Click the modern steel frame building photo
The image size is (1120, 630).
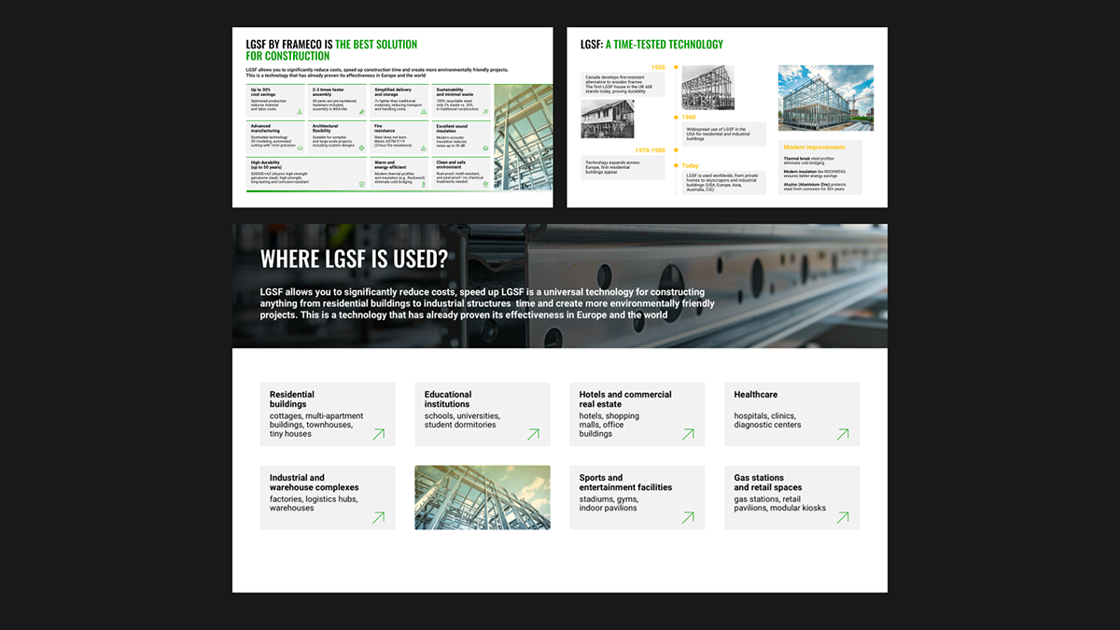point(825,98)
